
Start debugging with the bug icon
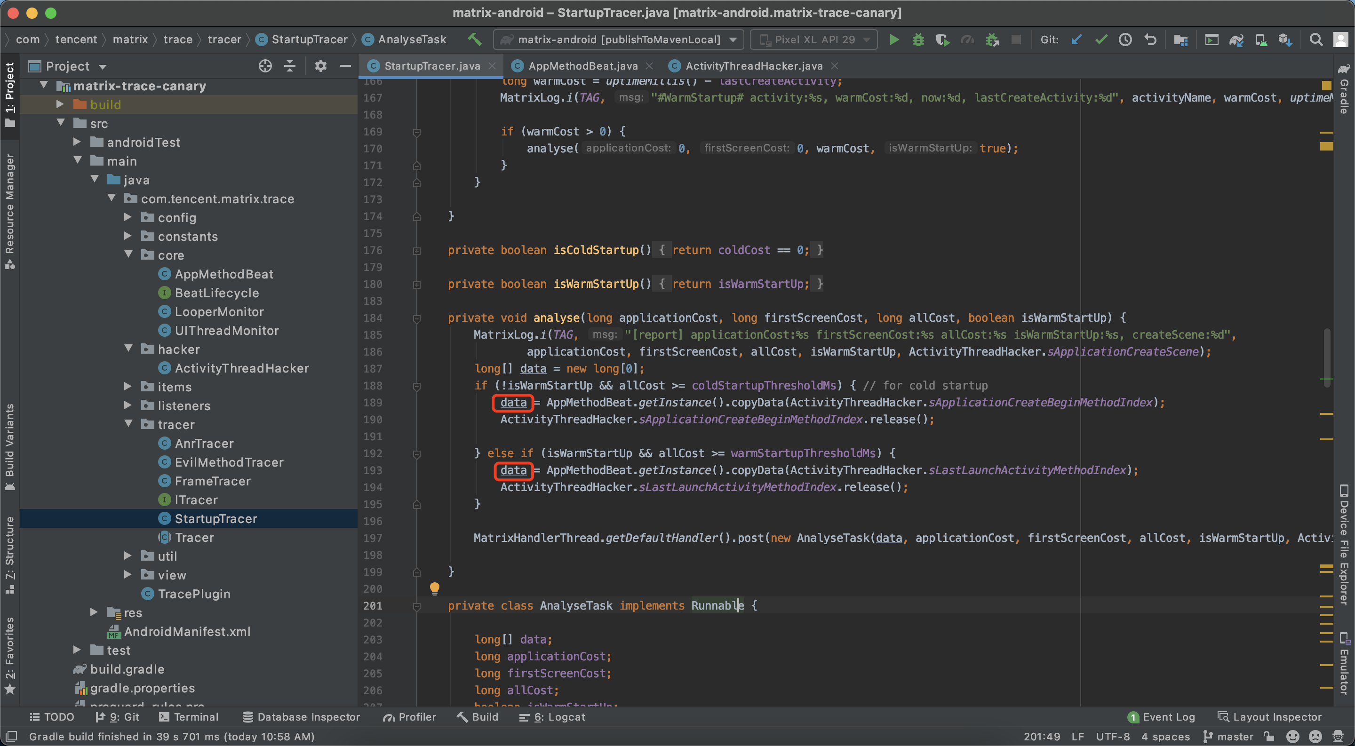(x=918, y=40)
